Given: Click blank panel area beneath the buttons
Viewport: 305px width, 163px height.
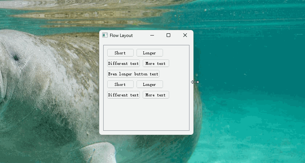Looking at the screenshot, I should pos(146,114).
